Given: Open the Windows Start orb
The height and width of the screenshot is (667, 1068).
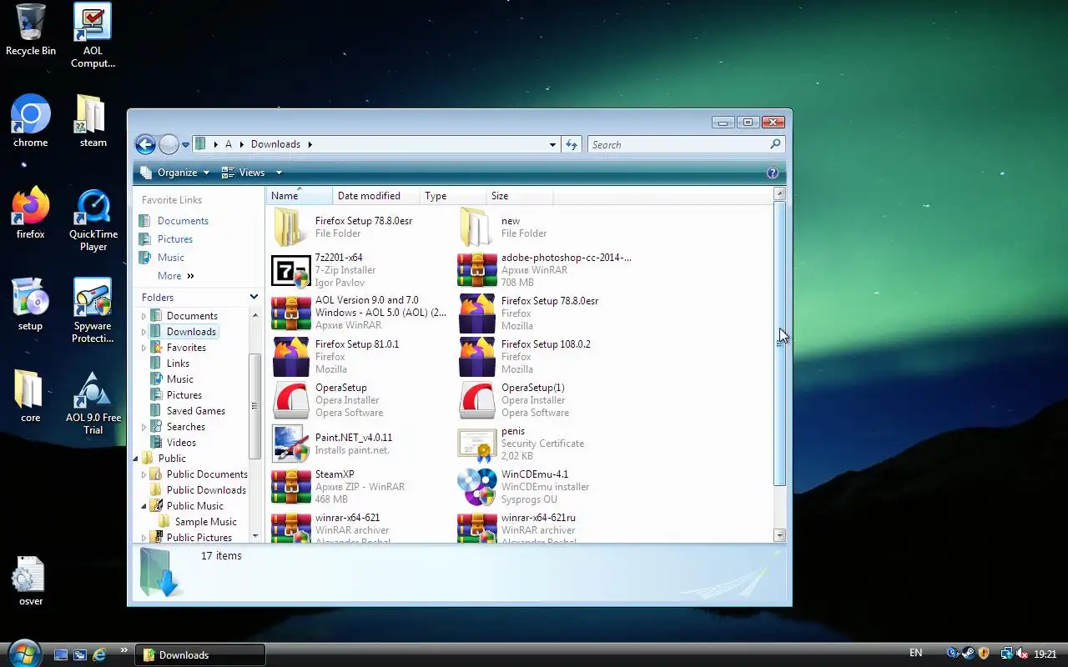Looking at the screenshot, I should coord(23,652).
